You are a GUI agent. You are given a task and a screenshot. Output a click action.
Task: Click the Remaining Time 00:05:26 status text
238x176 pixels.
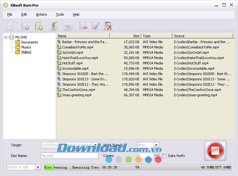click(x=95, y=167)
